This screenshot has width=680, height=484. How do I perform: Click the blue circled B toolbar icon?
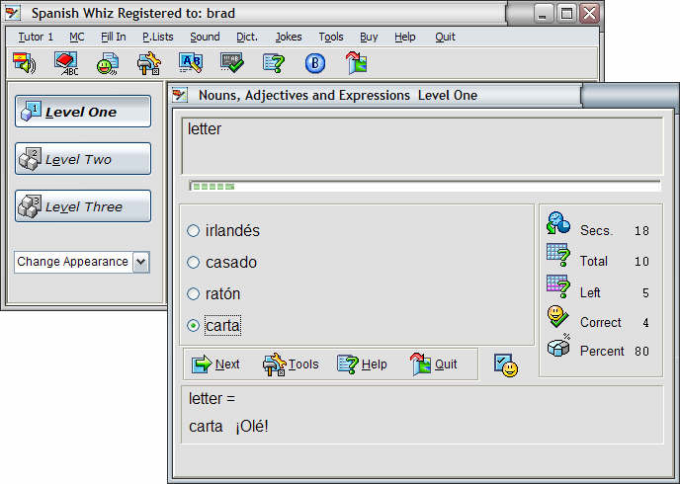(315, 63)
